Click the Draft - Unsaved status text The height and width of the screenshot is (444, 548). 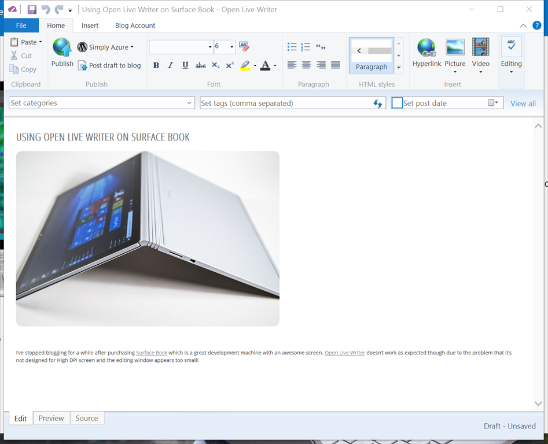pos(510,426)
